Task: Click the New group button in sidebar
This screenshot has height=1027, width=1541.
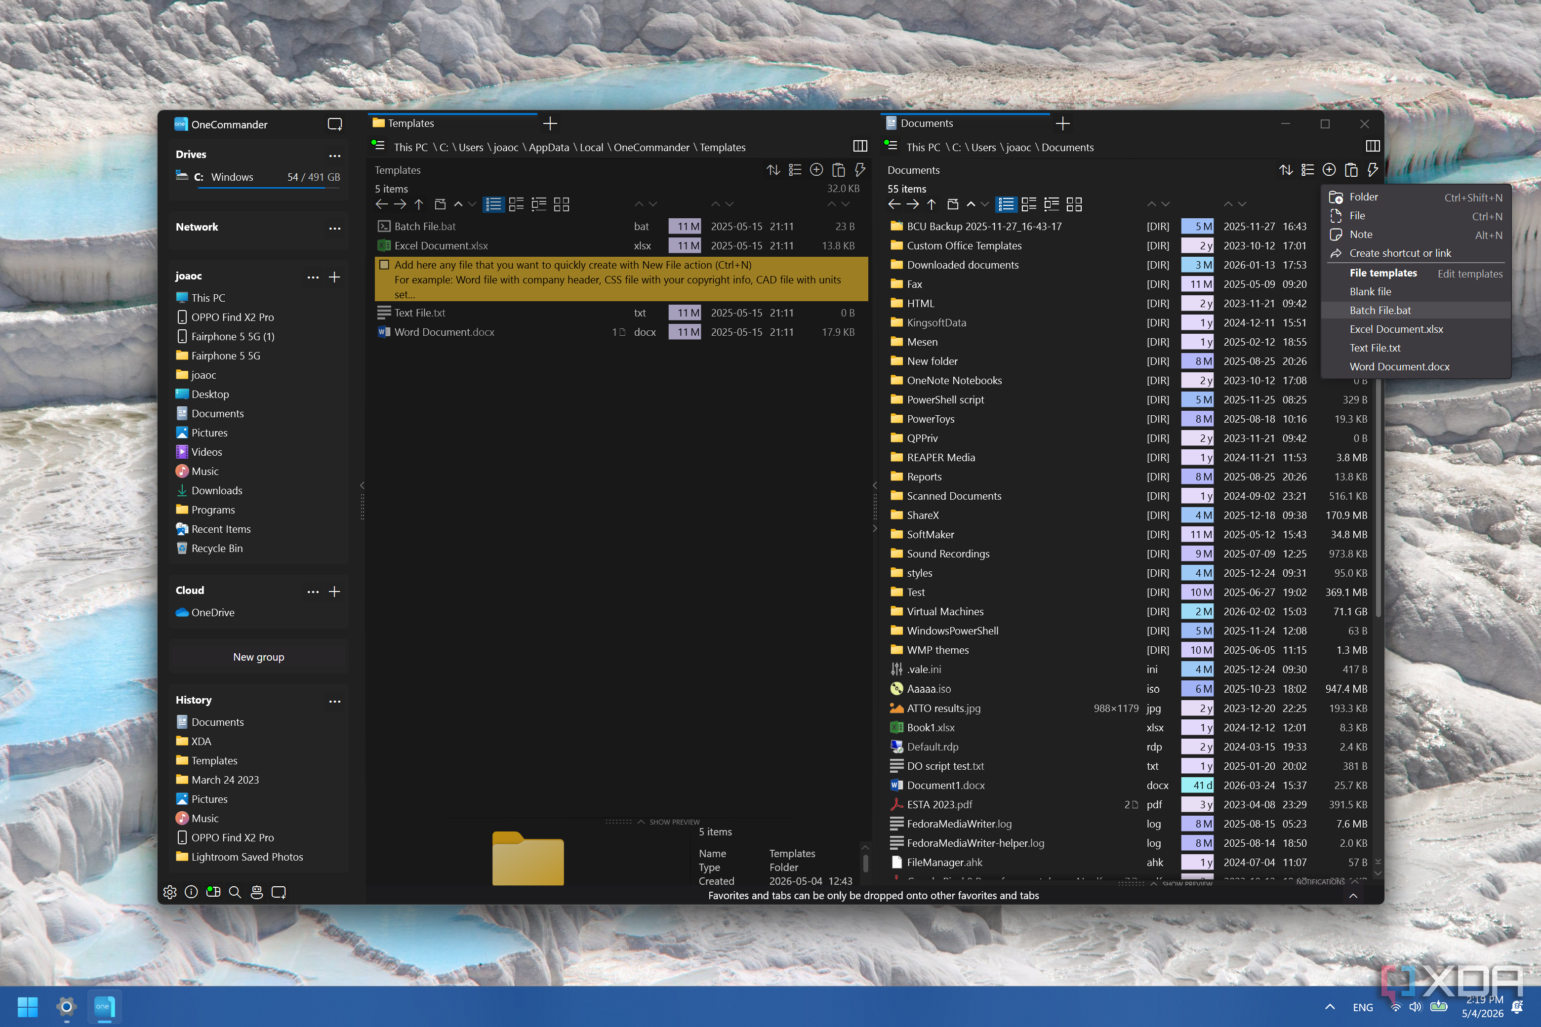Action: [258, 656]
